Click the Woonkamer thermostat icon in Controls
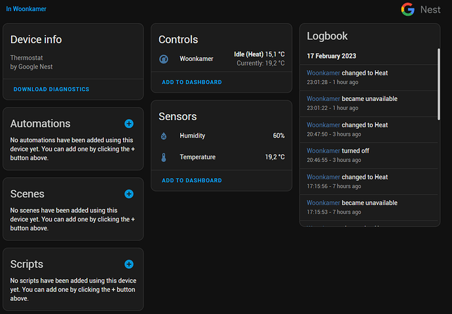Viewport: 452px width, 314px height. (x=164, y=59)
